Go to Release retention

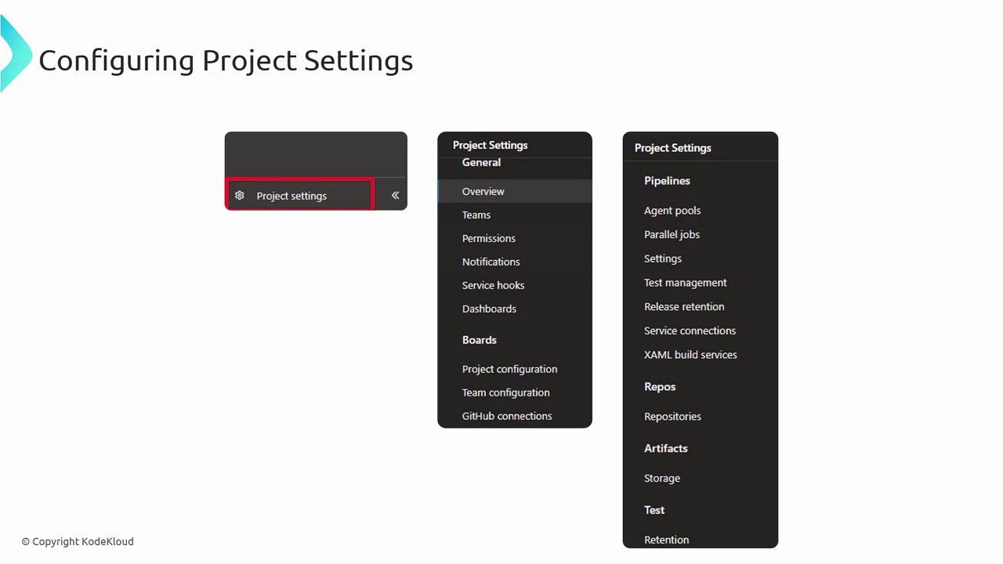[684, 306]
